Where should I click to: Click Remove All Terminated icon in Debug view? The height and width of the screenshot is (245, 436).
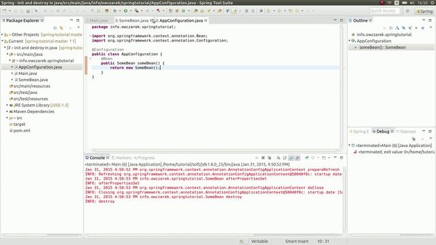click(414, 139)
